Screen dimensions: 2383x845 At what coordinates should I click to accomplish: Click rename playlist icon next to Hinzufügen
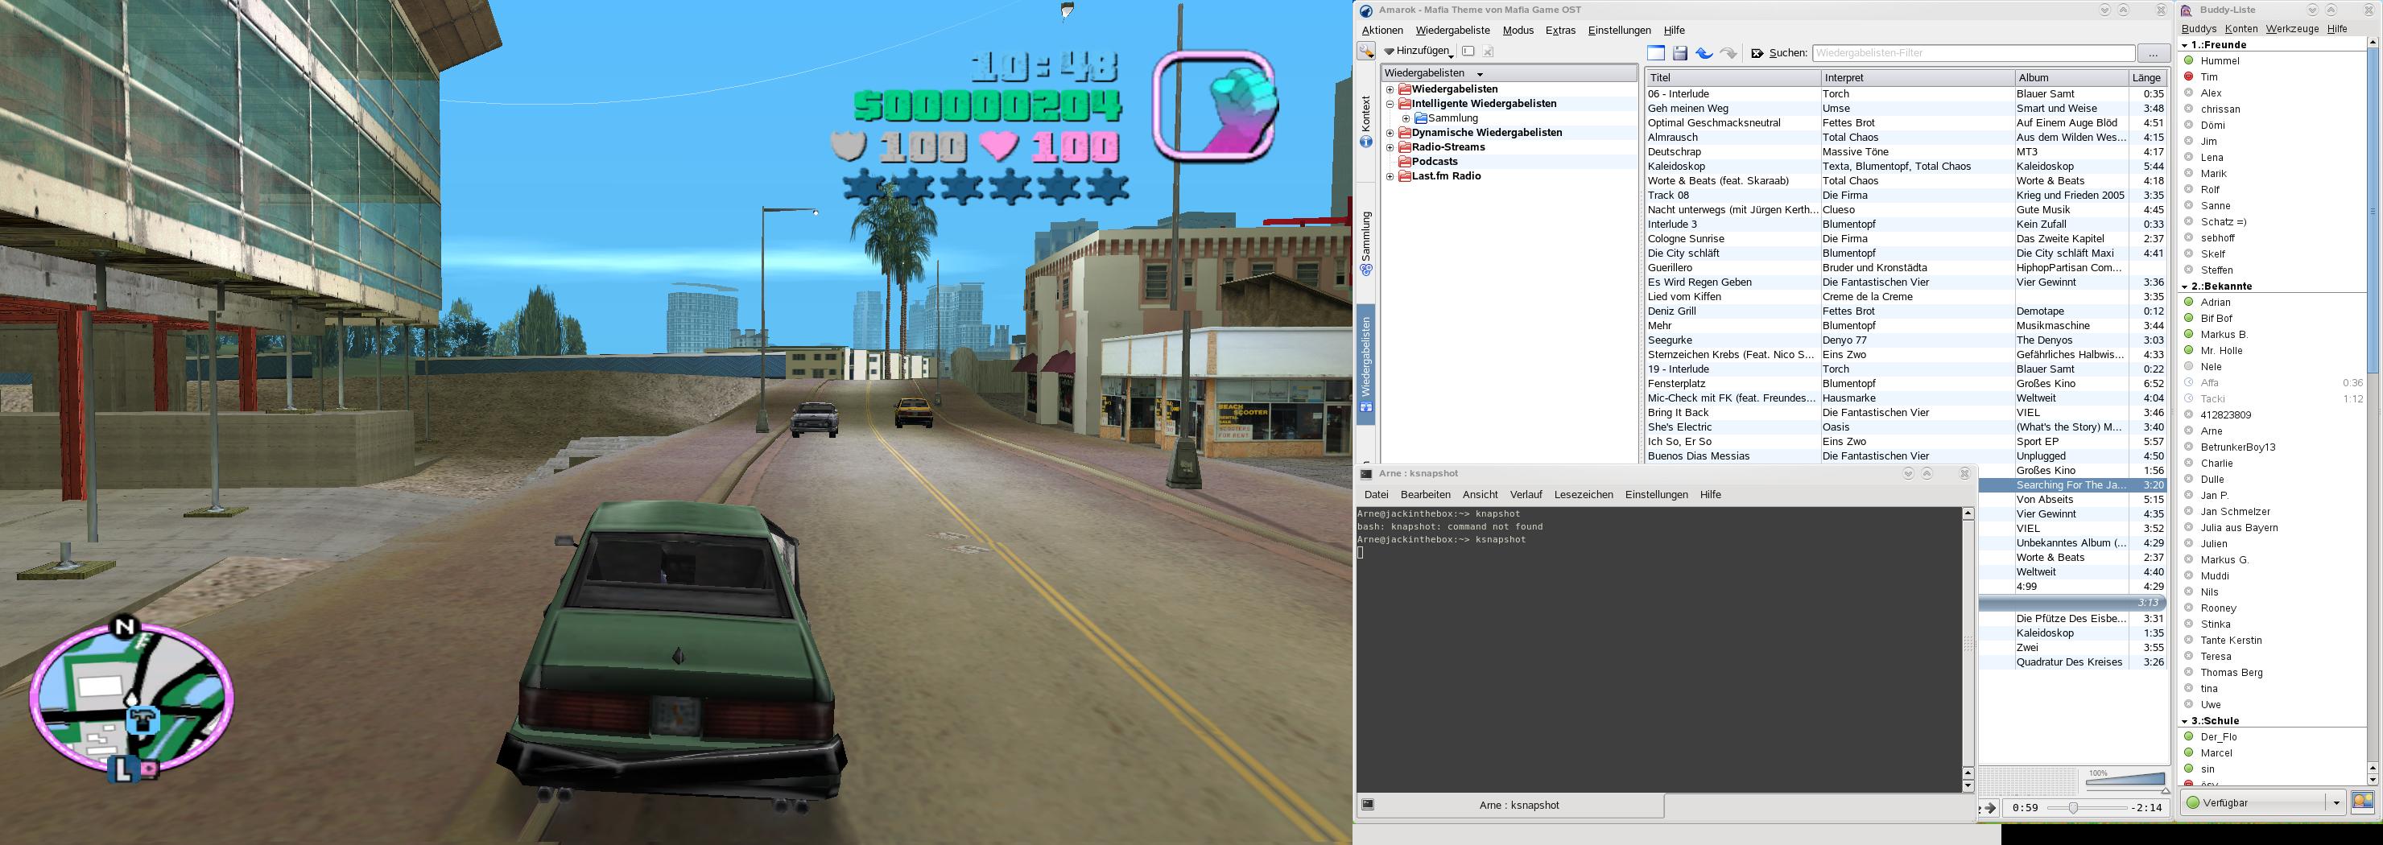click(x=1468, y=51)
